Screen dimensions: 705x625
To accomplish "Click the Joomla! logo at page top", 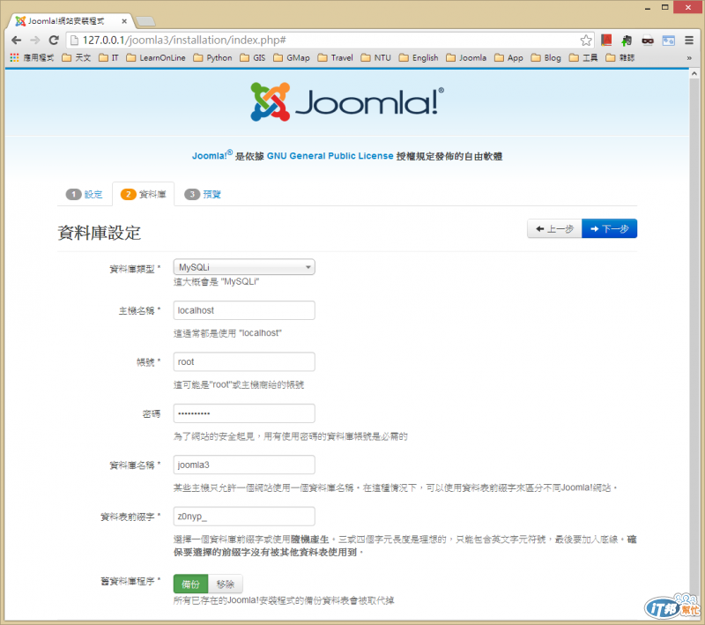I will point(347,101).
